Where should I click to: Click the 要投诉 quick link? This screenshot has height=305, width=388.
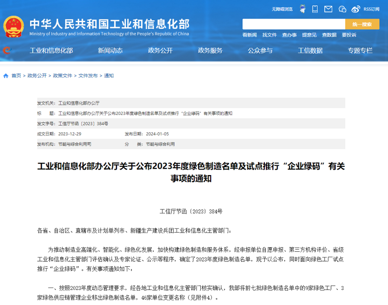349,35
